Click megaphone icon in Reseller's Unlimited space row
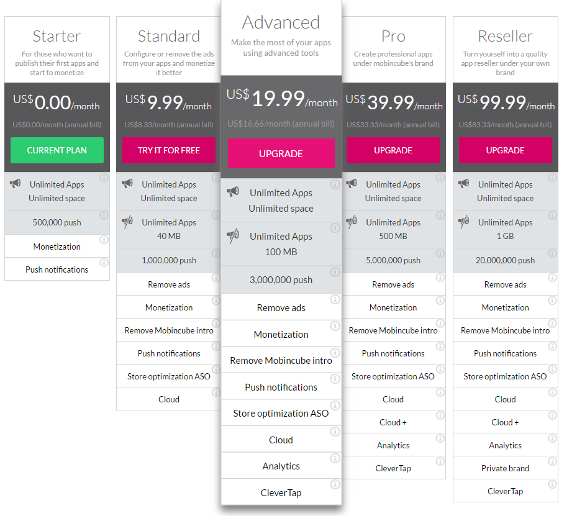The image size is (577, 516). point(463,184)
